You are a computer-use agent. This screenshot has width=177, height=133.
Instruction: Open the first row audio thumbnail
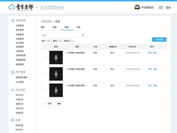point(56,57)
